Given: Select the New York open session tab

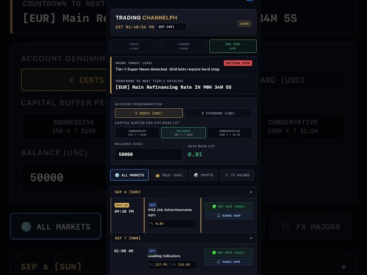Looking at the screenshot, I should [x=233, y=46].
